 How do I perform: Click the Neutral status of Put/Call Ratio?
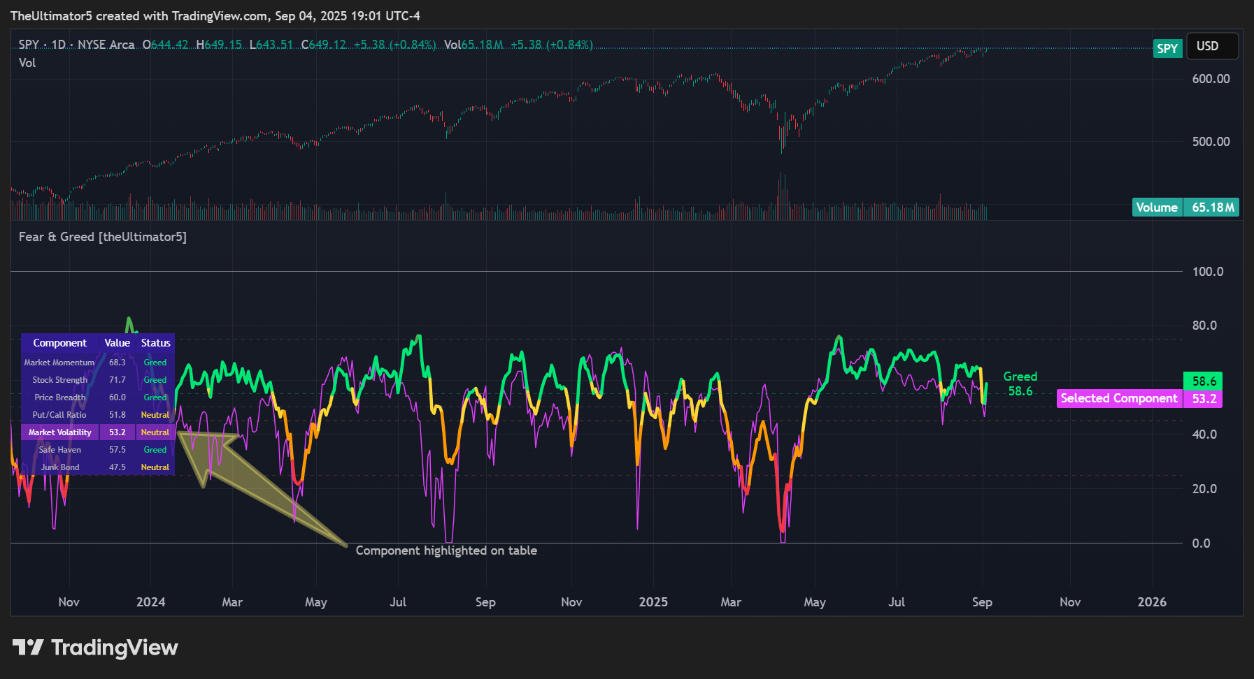click(155, 415)
